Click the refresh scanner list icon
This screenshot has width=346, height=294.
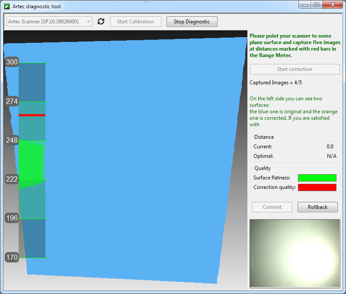pyautogui.click(x=101, y=22)
